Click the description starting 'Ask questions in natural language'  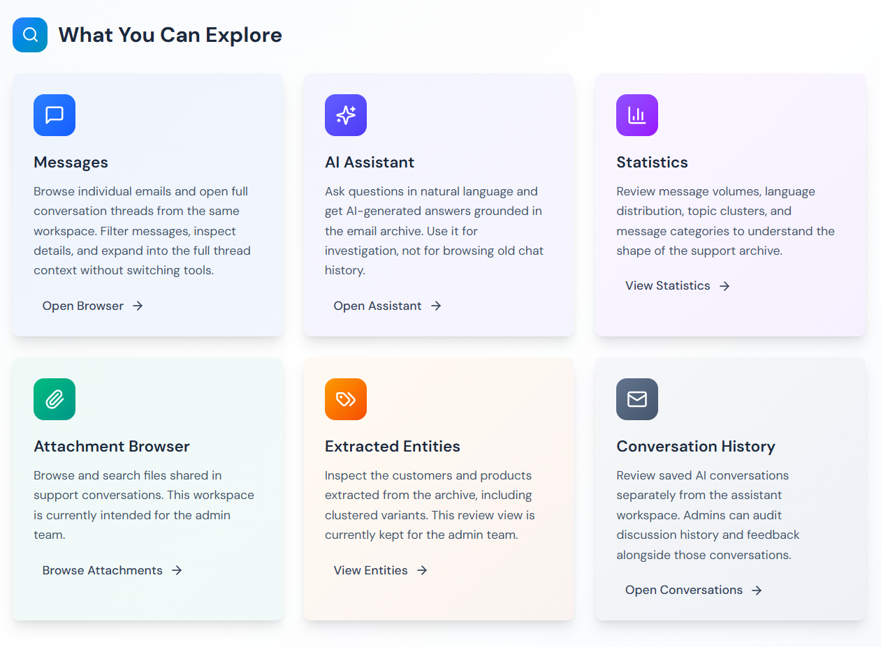coord(435,231)
